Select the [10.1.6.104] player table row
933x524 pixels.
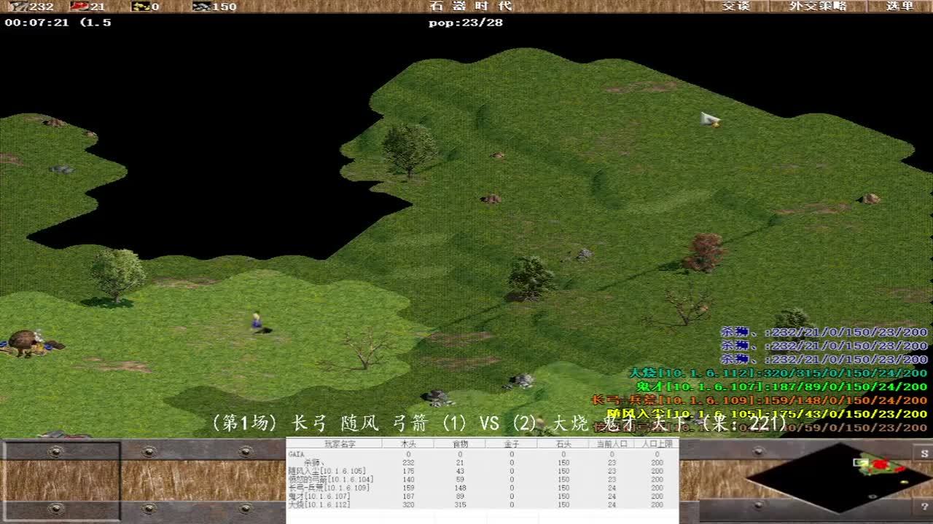click(x=482, y=479)
